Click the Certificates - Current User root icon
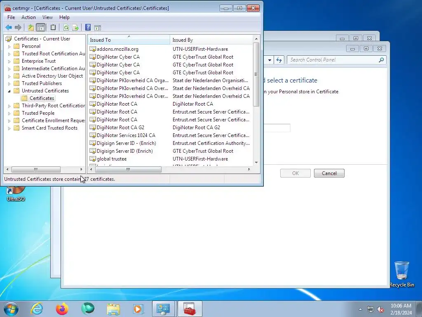 click(x=9, y=39)
